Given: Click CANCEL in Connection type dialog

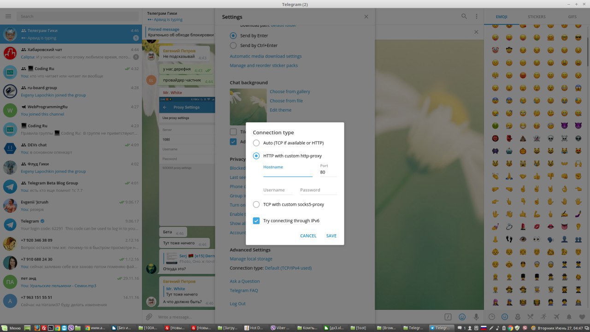Looking at the screenshot, I should [308, 236].
